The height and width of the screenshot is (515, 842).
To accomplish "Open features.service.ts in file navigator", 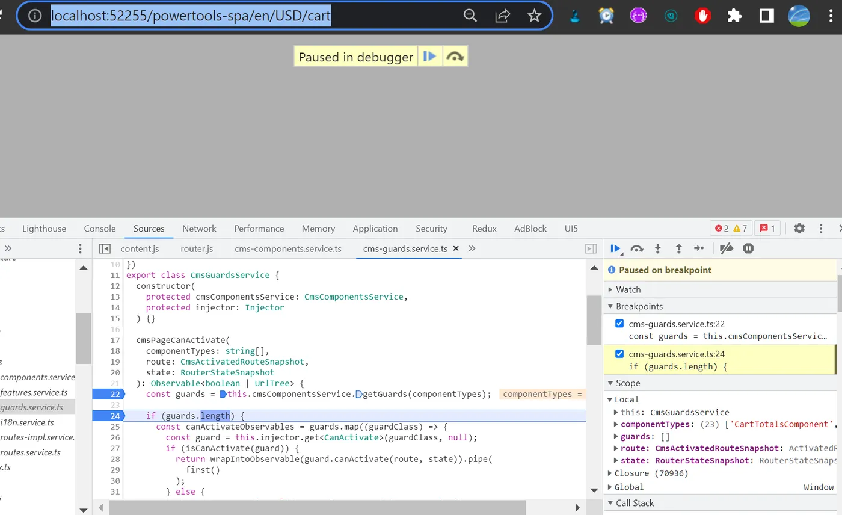I will click(34, 392).
